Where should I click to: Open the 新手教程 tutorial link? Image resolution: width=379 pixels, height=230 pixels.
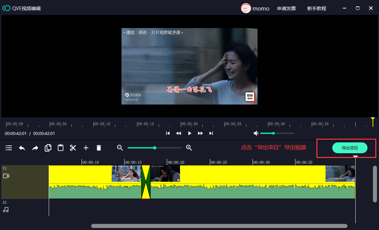coord(316,8)
